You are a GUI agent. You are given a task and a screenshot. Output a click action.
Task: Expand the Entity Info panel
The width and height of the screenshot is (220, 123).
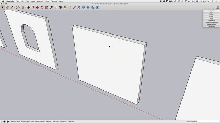coord(211,11)
